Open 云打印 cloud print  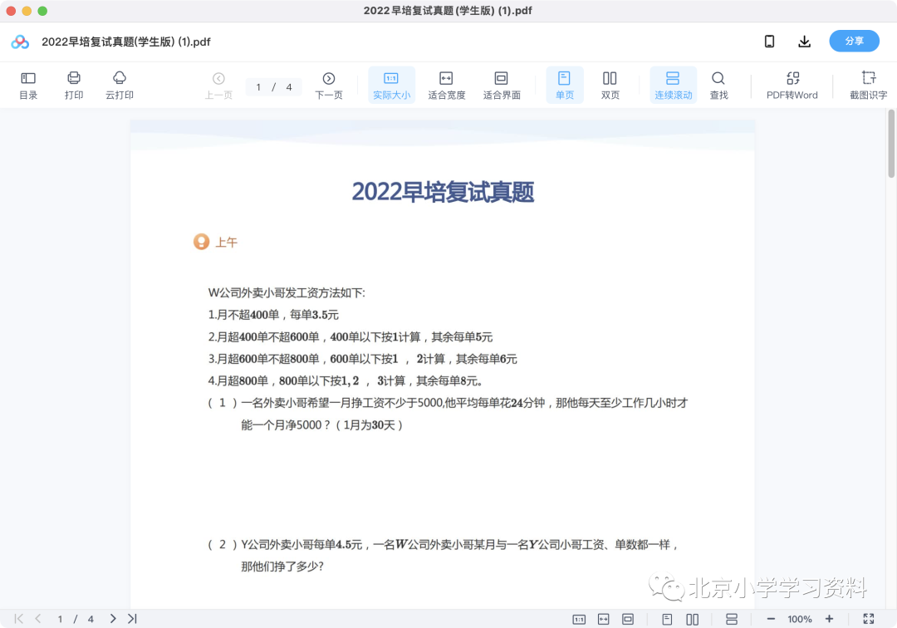(120, 86)
